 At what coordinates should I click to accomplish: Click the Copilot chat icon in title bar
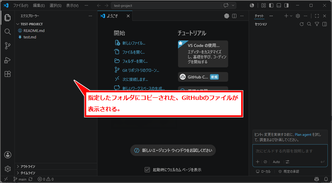[226, 5]
